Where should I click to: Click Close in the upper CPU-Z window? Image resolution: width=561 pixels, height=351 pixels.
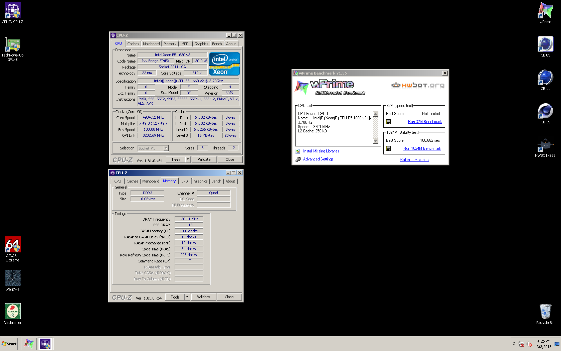point(230,159)
